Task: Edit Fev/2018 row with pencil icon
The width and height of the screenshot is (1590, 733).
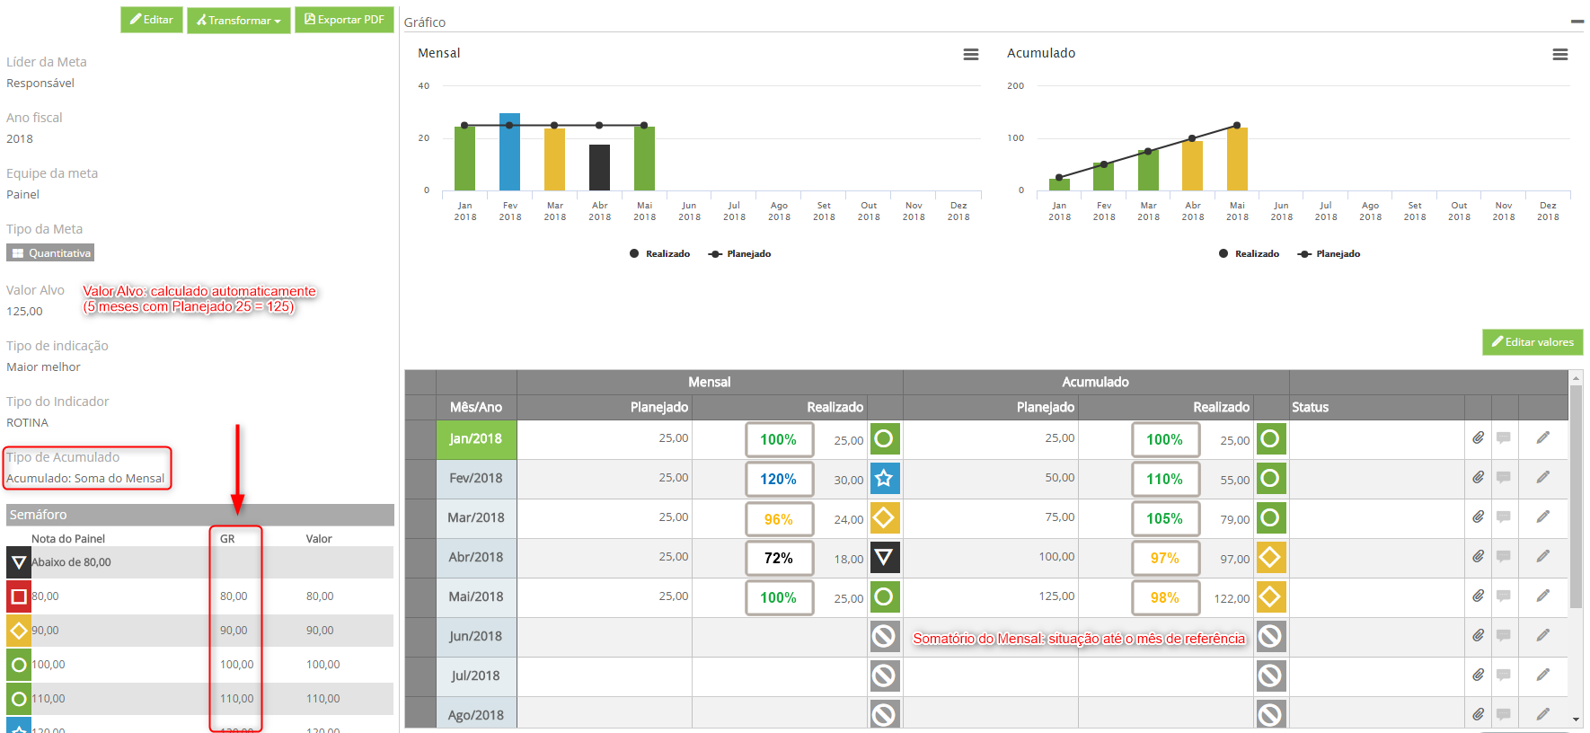Action: (x=1543, y=478)
